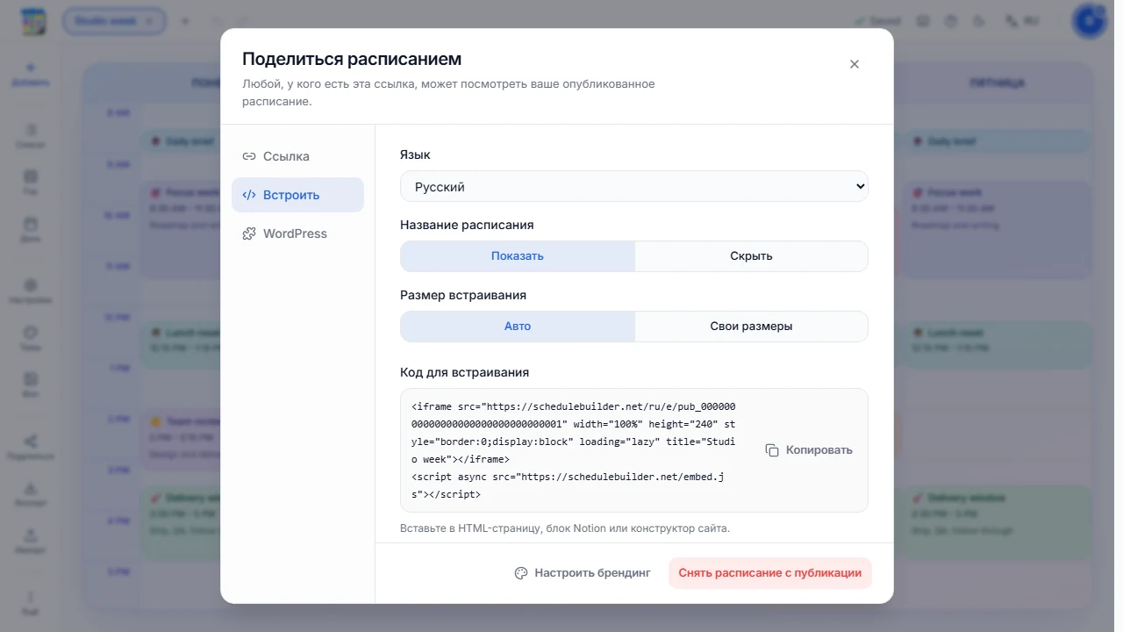The width and height of the screenshot is (1123, 632).
Task: Click the link chain icon beside Ссылка
Action: 249,156
